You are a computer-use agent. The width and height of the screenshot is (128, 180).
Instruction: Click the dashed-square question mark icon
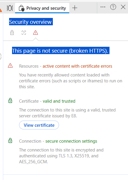point(24,33)
